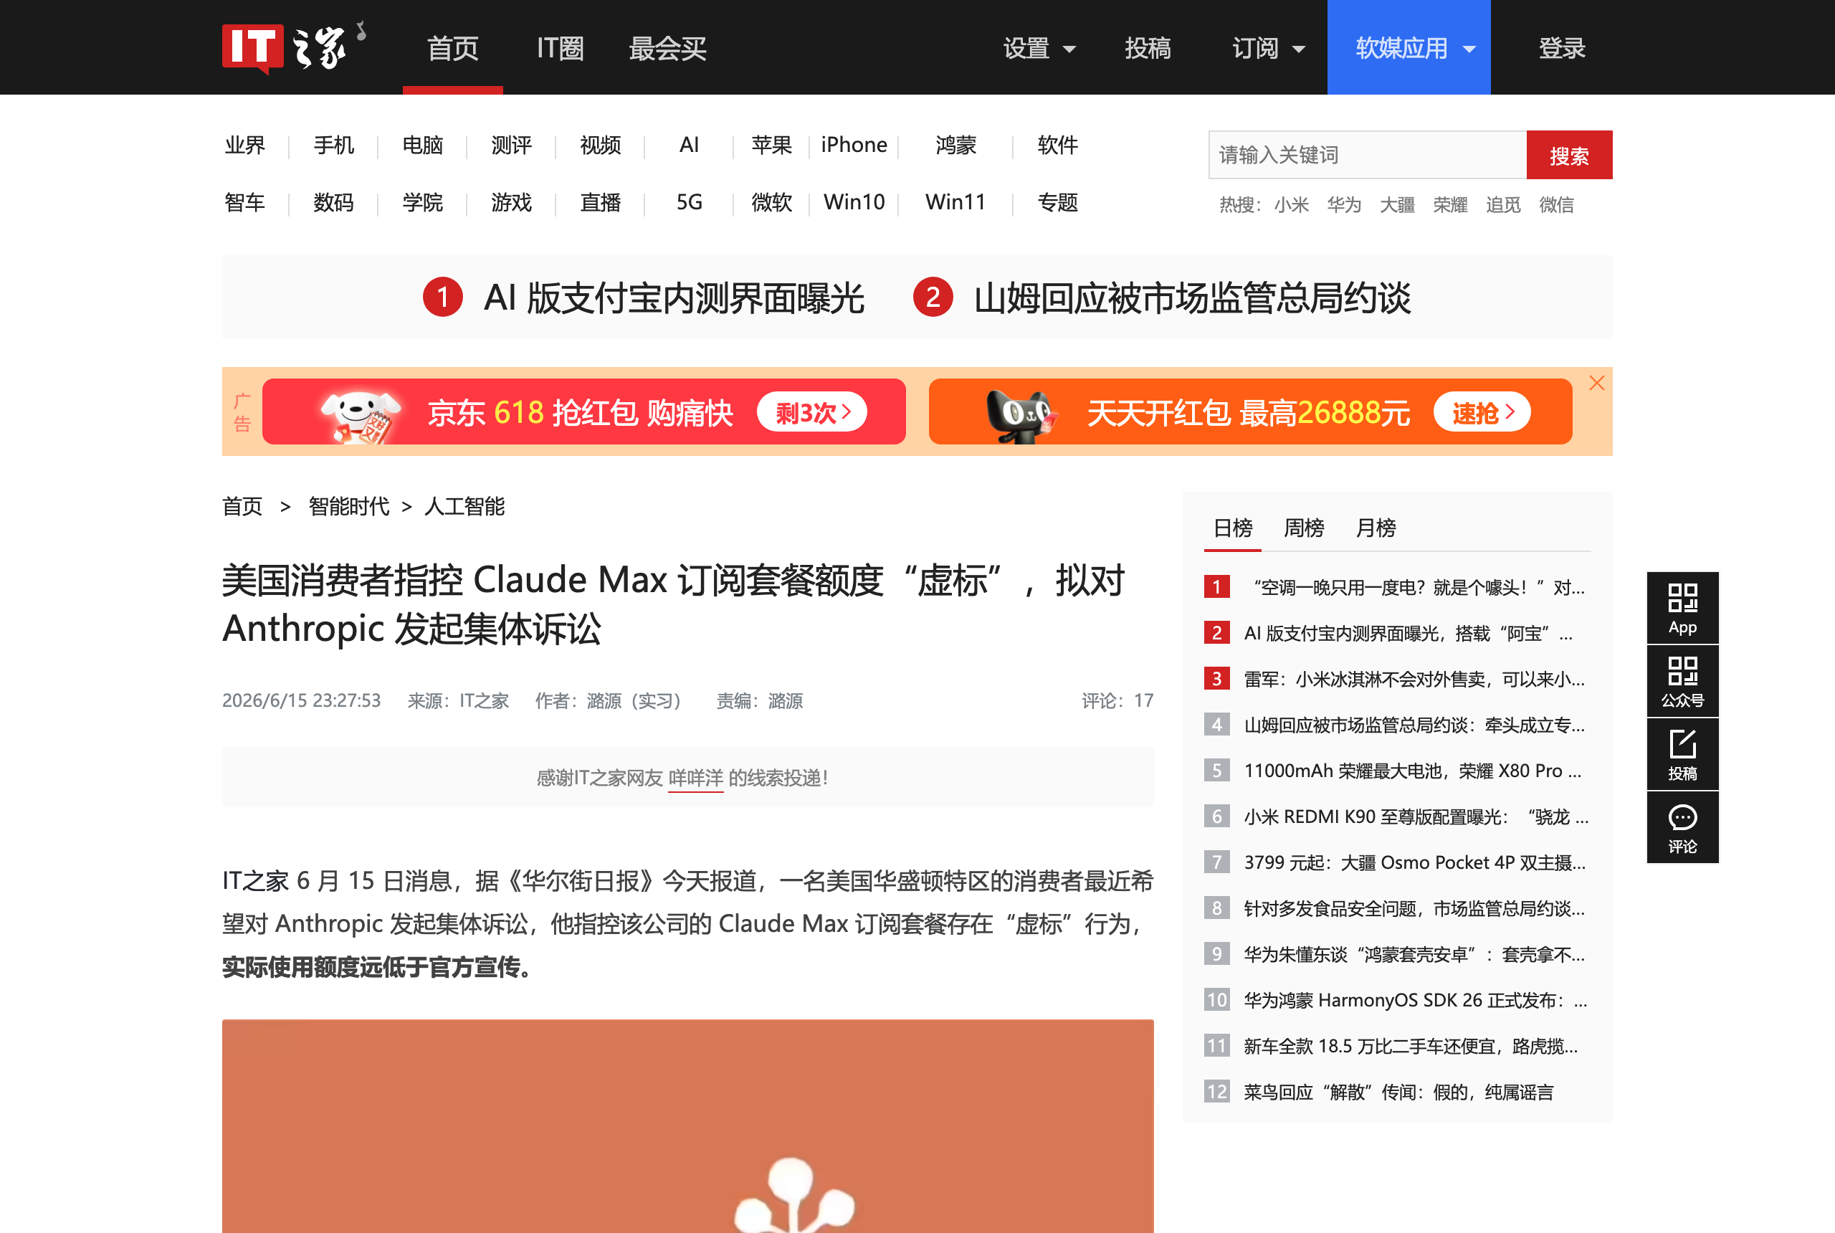
Task: Open the iPhone category
Action: click(854, 146)
